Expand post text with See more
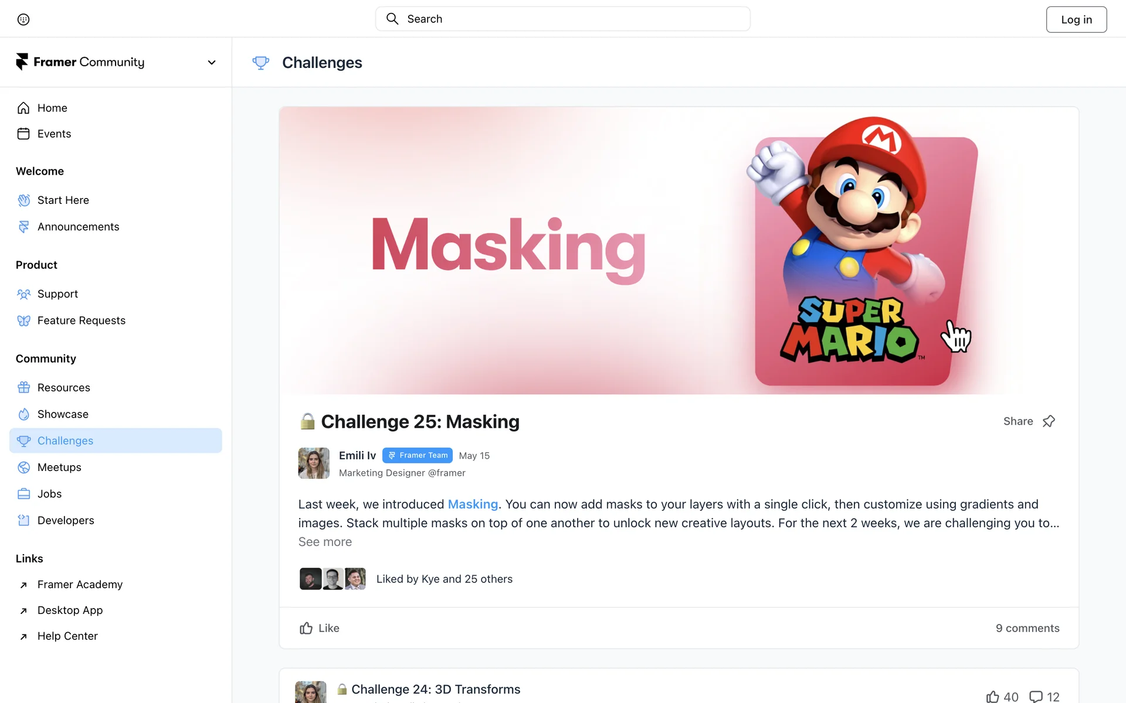 point(325,542)
